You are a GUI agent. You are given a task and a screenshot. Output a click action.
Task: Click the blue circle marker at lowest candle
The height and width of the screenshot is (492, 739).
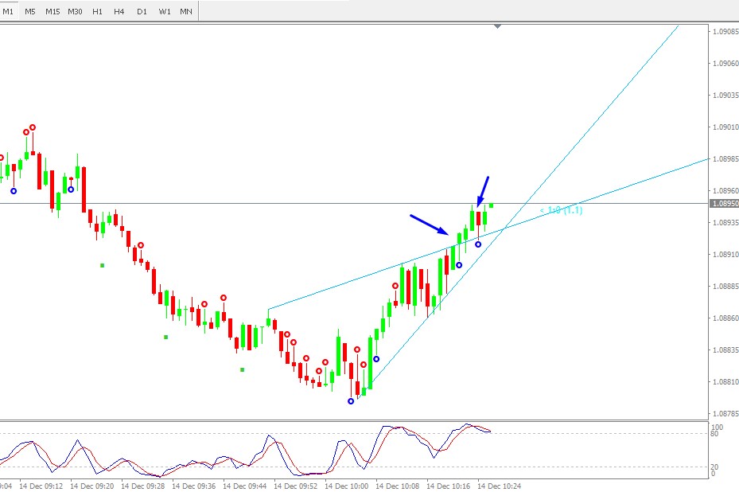(x=351, y=401)
